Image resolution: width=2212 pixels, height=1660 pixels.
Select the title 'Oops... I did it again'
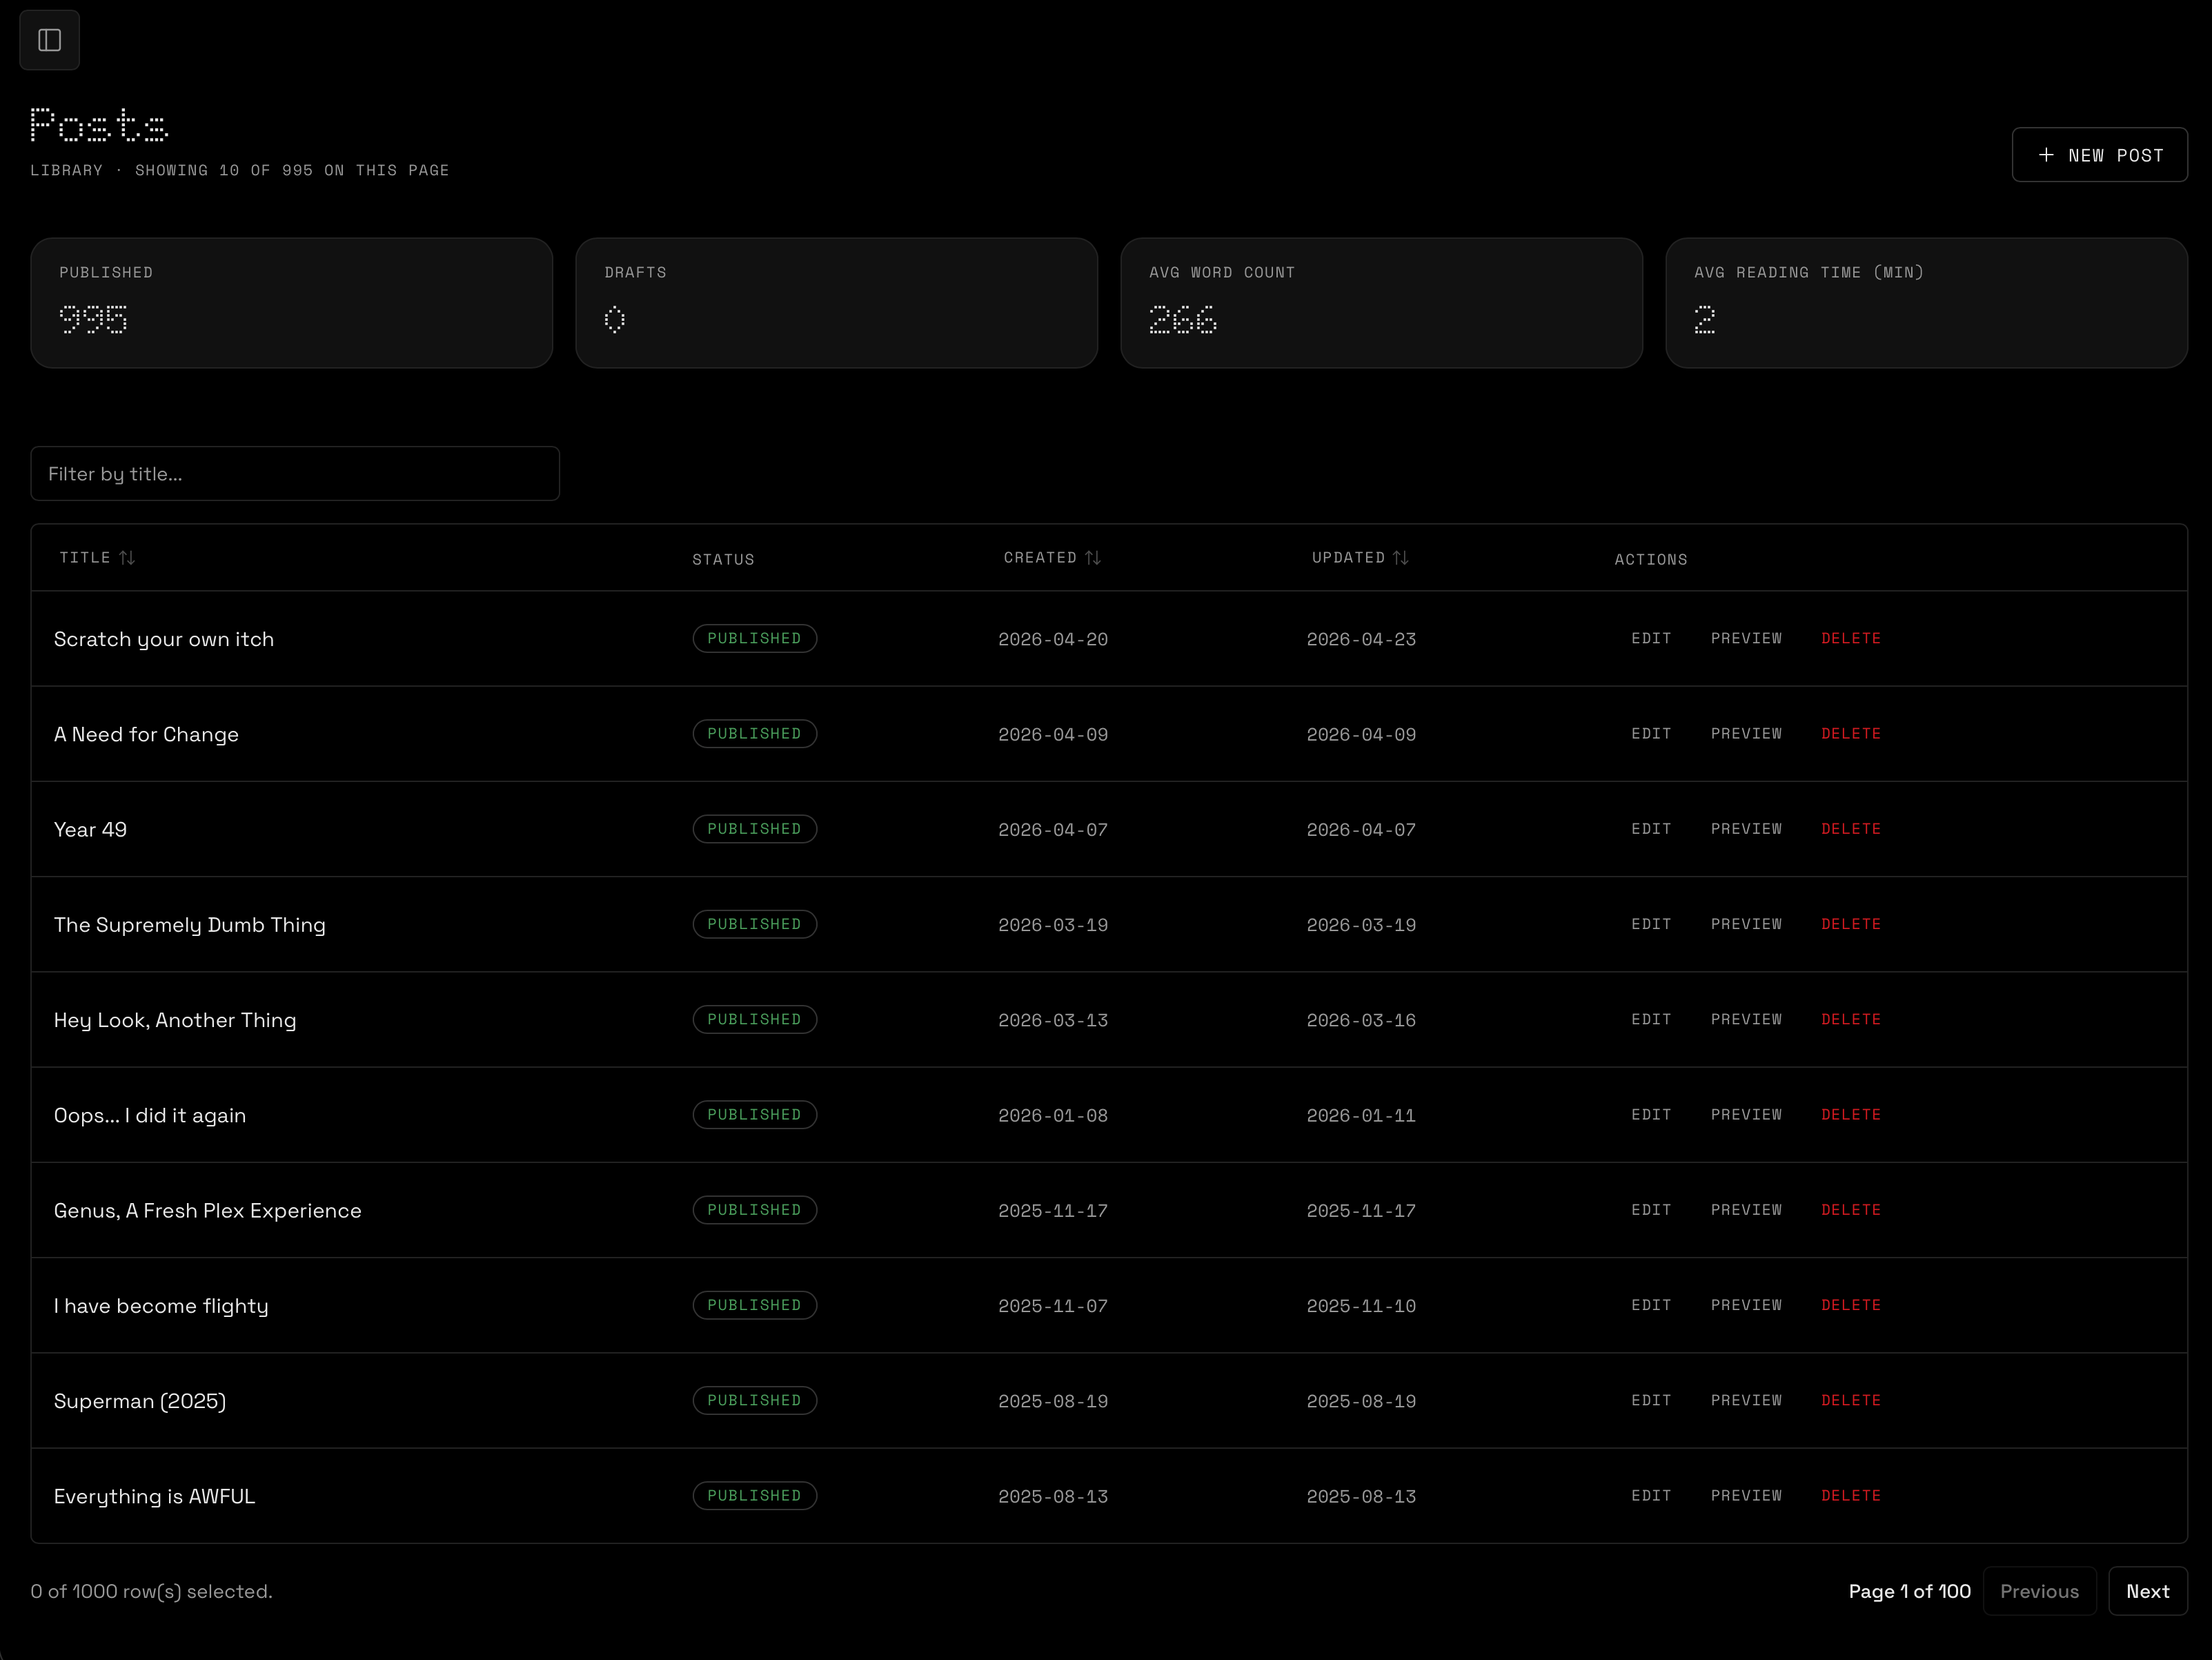coord(150,1115)
